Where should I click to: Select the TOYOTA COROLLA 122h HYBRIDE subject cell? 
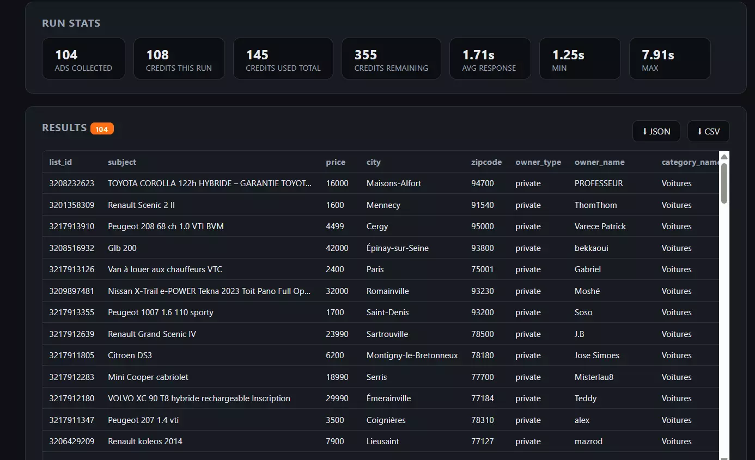click(210, 183)
